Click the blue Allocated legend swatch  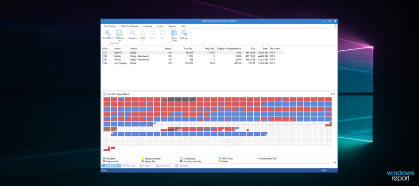click(x=104, y=159)
